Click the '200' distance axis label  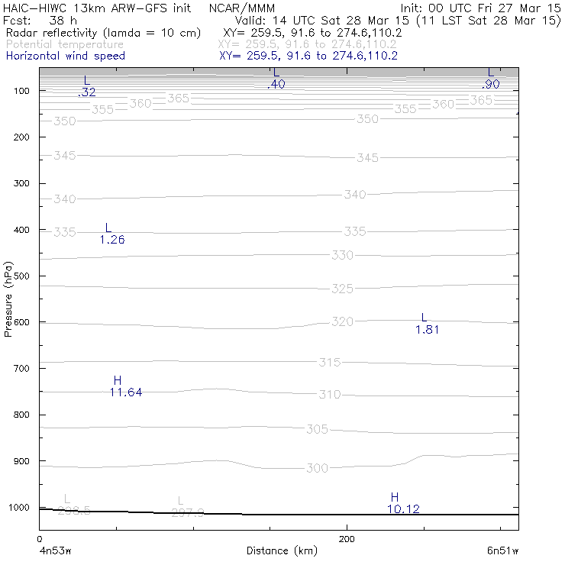[347, 539]
